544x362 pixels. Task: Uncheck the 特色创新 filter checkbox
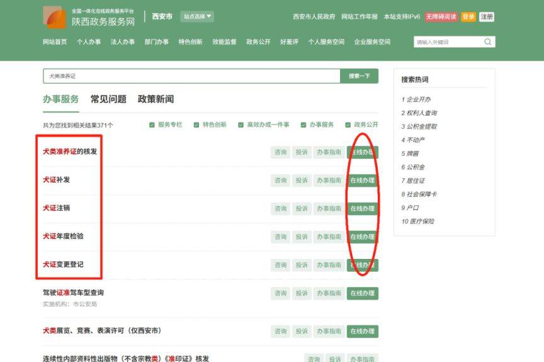[196, 125]
